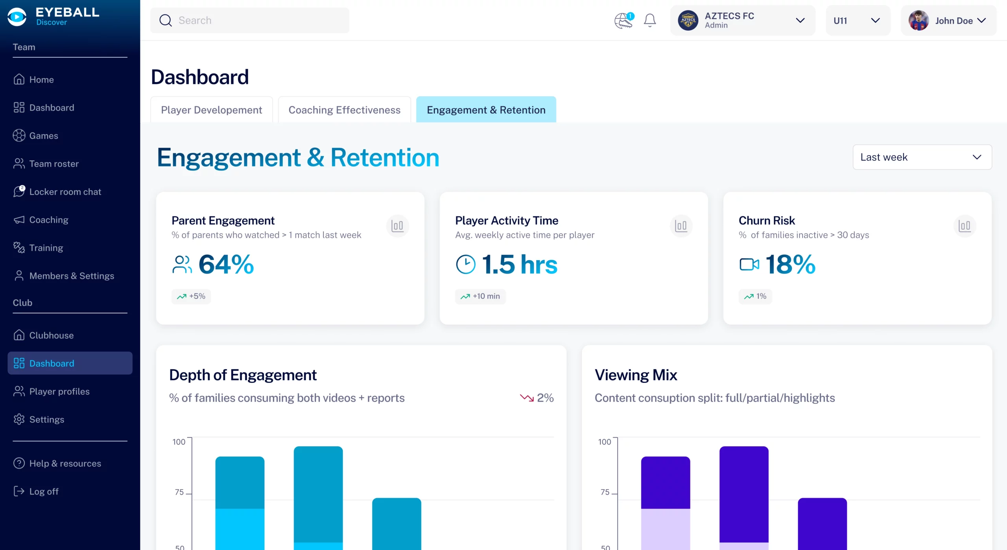Open Training section in sidebar
The width and height of the screenshot is (1007, 550).
[x=46, y=248]
